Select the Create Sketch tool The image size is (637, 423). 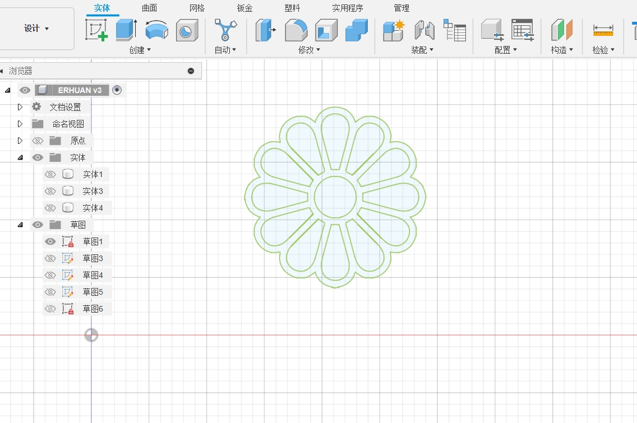click(96, 30)
